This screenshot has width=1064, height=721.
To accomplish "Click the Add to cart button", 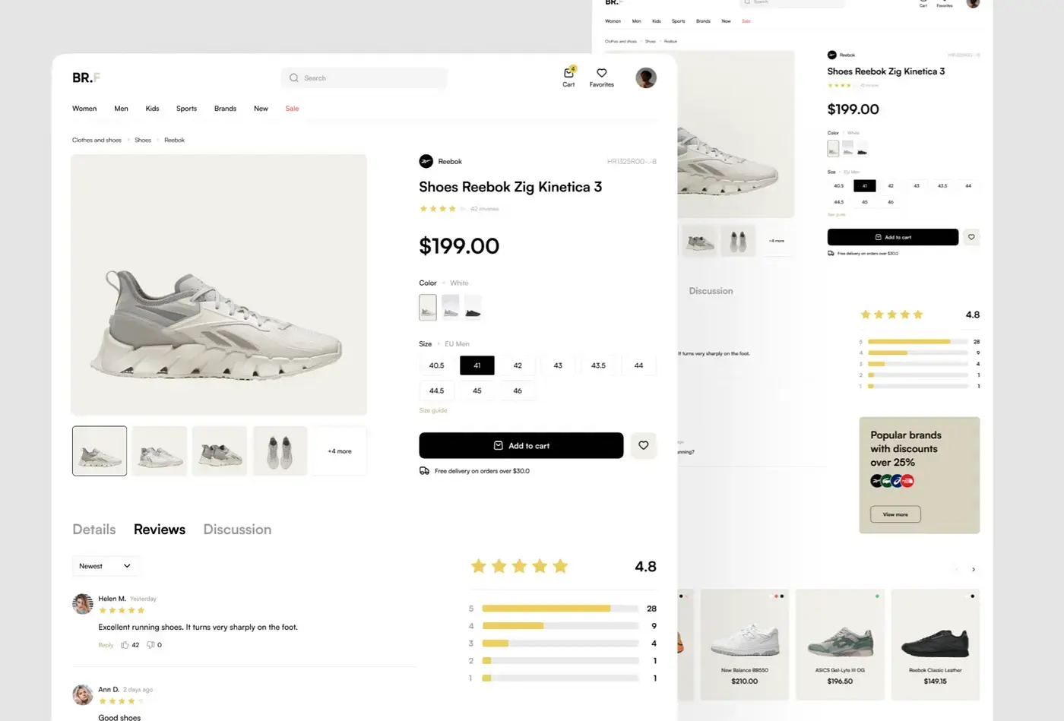I will pyautogui.click(x=521, y=445).
